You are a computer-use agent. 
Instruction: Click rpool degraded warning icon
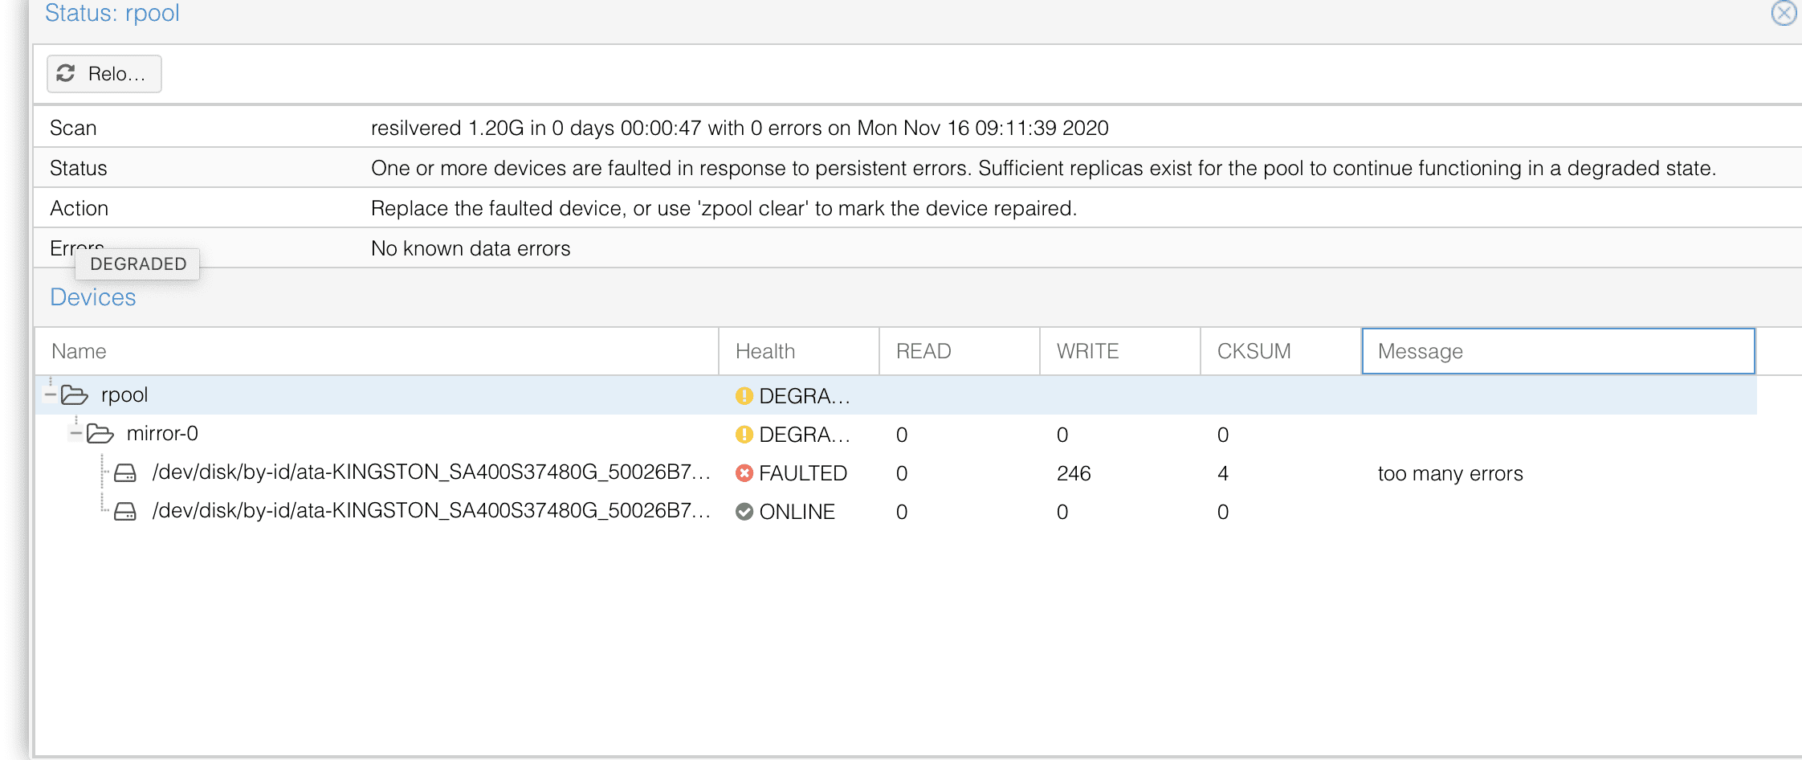[x=744, y=395]
